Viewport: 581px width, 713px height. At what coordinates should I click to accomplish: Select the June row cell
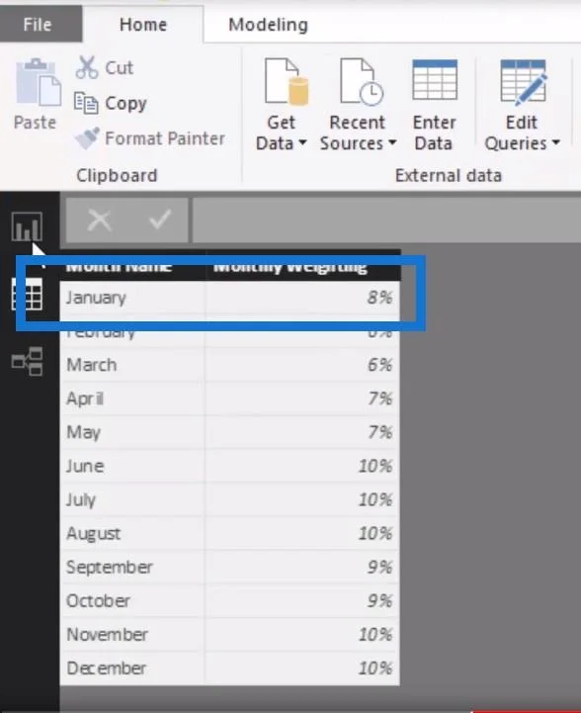tap(132, 466)
